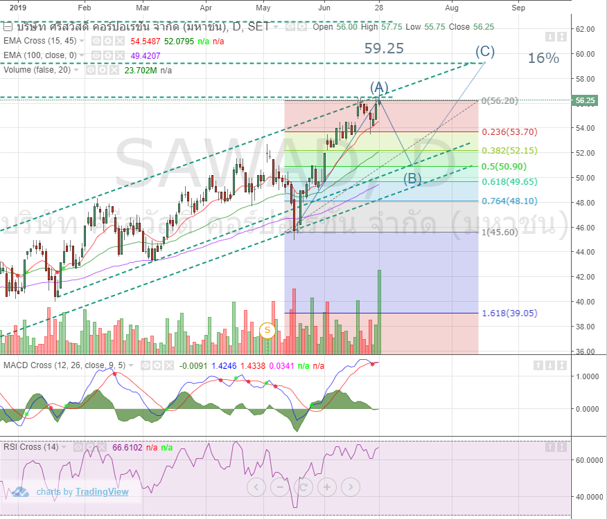Reset chart view with refresh button

click(303, 487)
